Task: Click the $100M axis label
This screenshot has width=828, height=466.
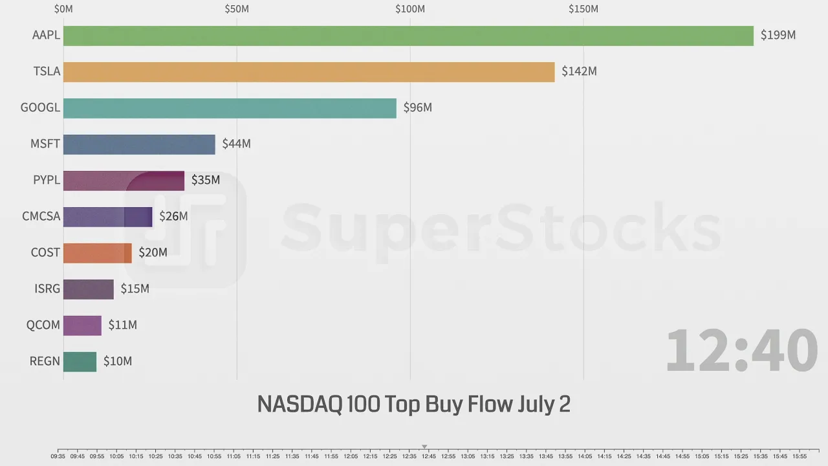Action: tap(410, 9)
